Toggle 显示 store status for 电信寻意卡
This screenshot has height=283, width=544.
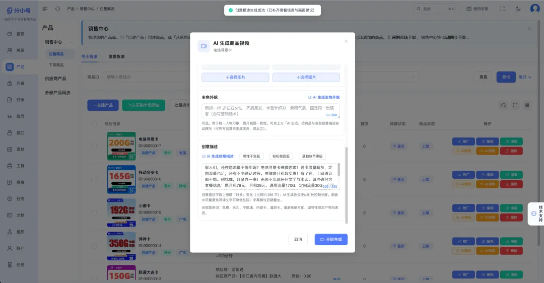click(x=398, y=146)
